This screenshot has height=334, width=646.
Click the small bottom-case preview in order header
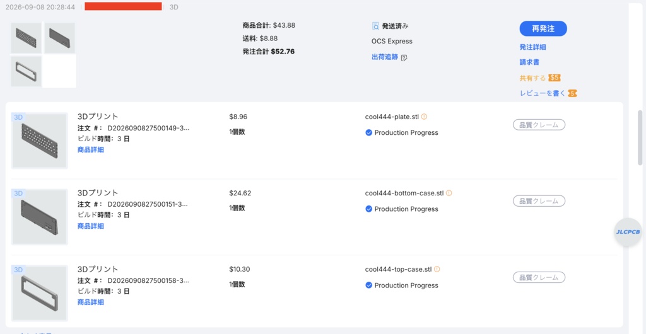click(x=60, y=38)
